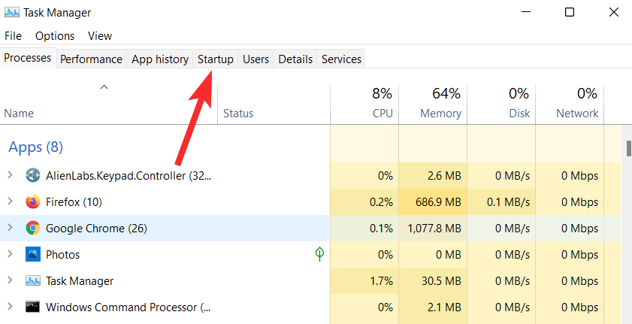Maximize the Task Manager window
The width and height of the screenshot is (632, 324).
(x=570, y=13)
